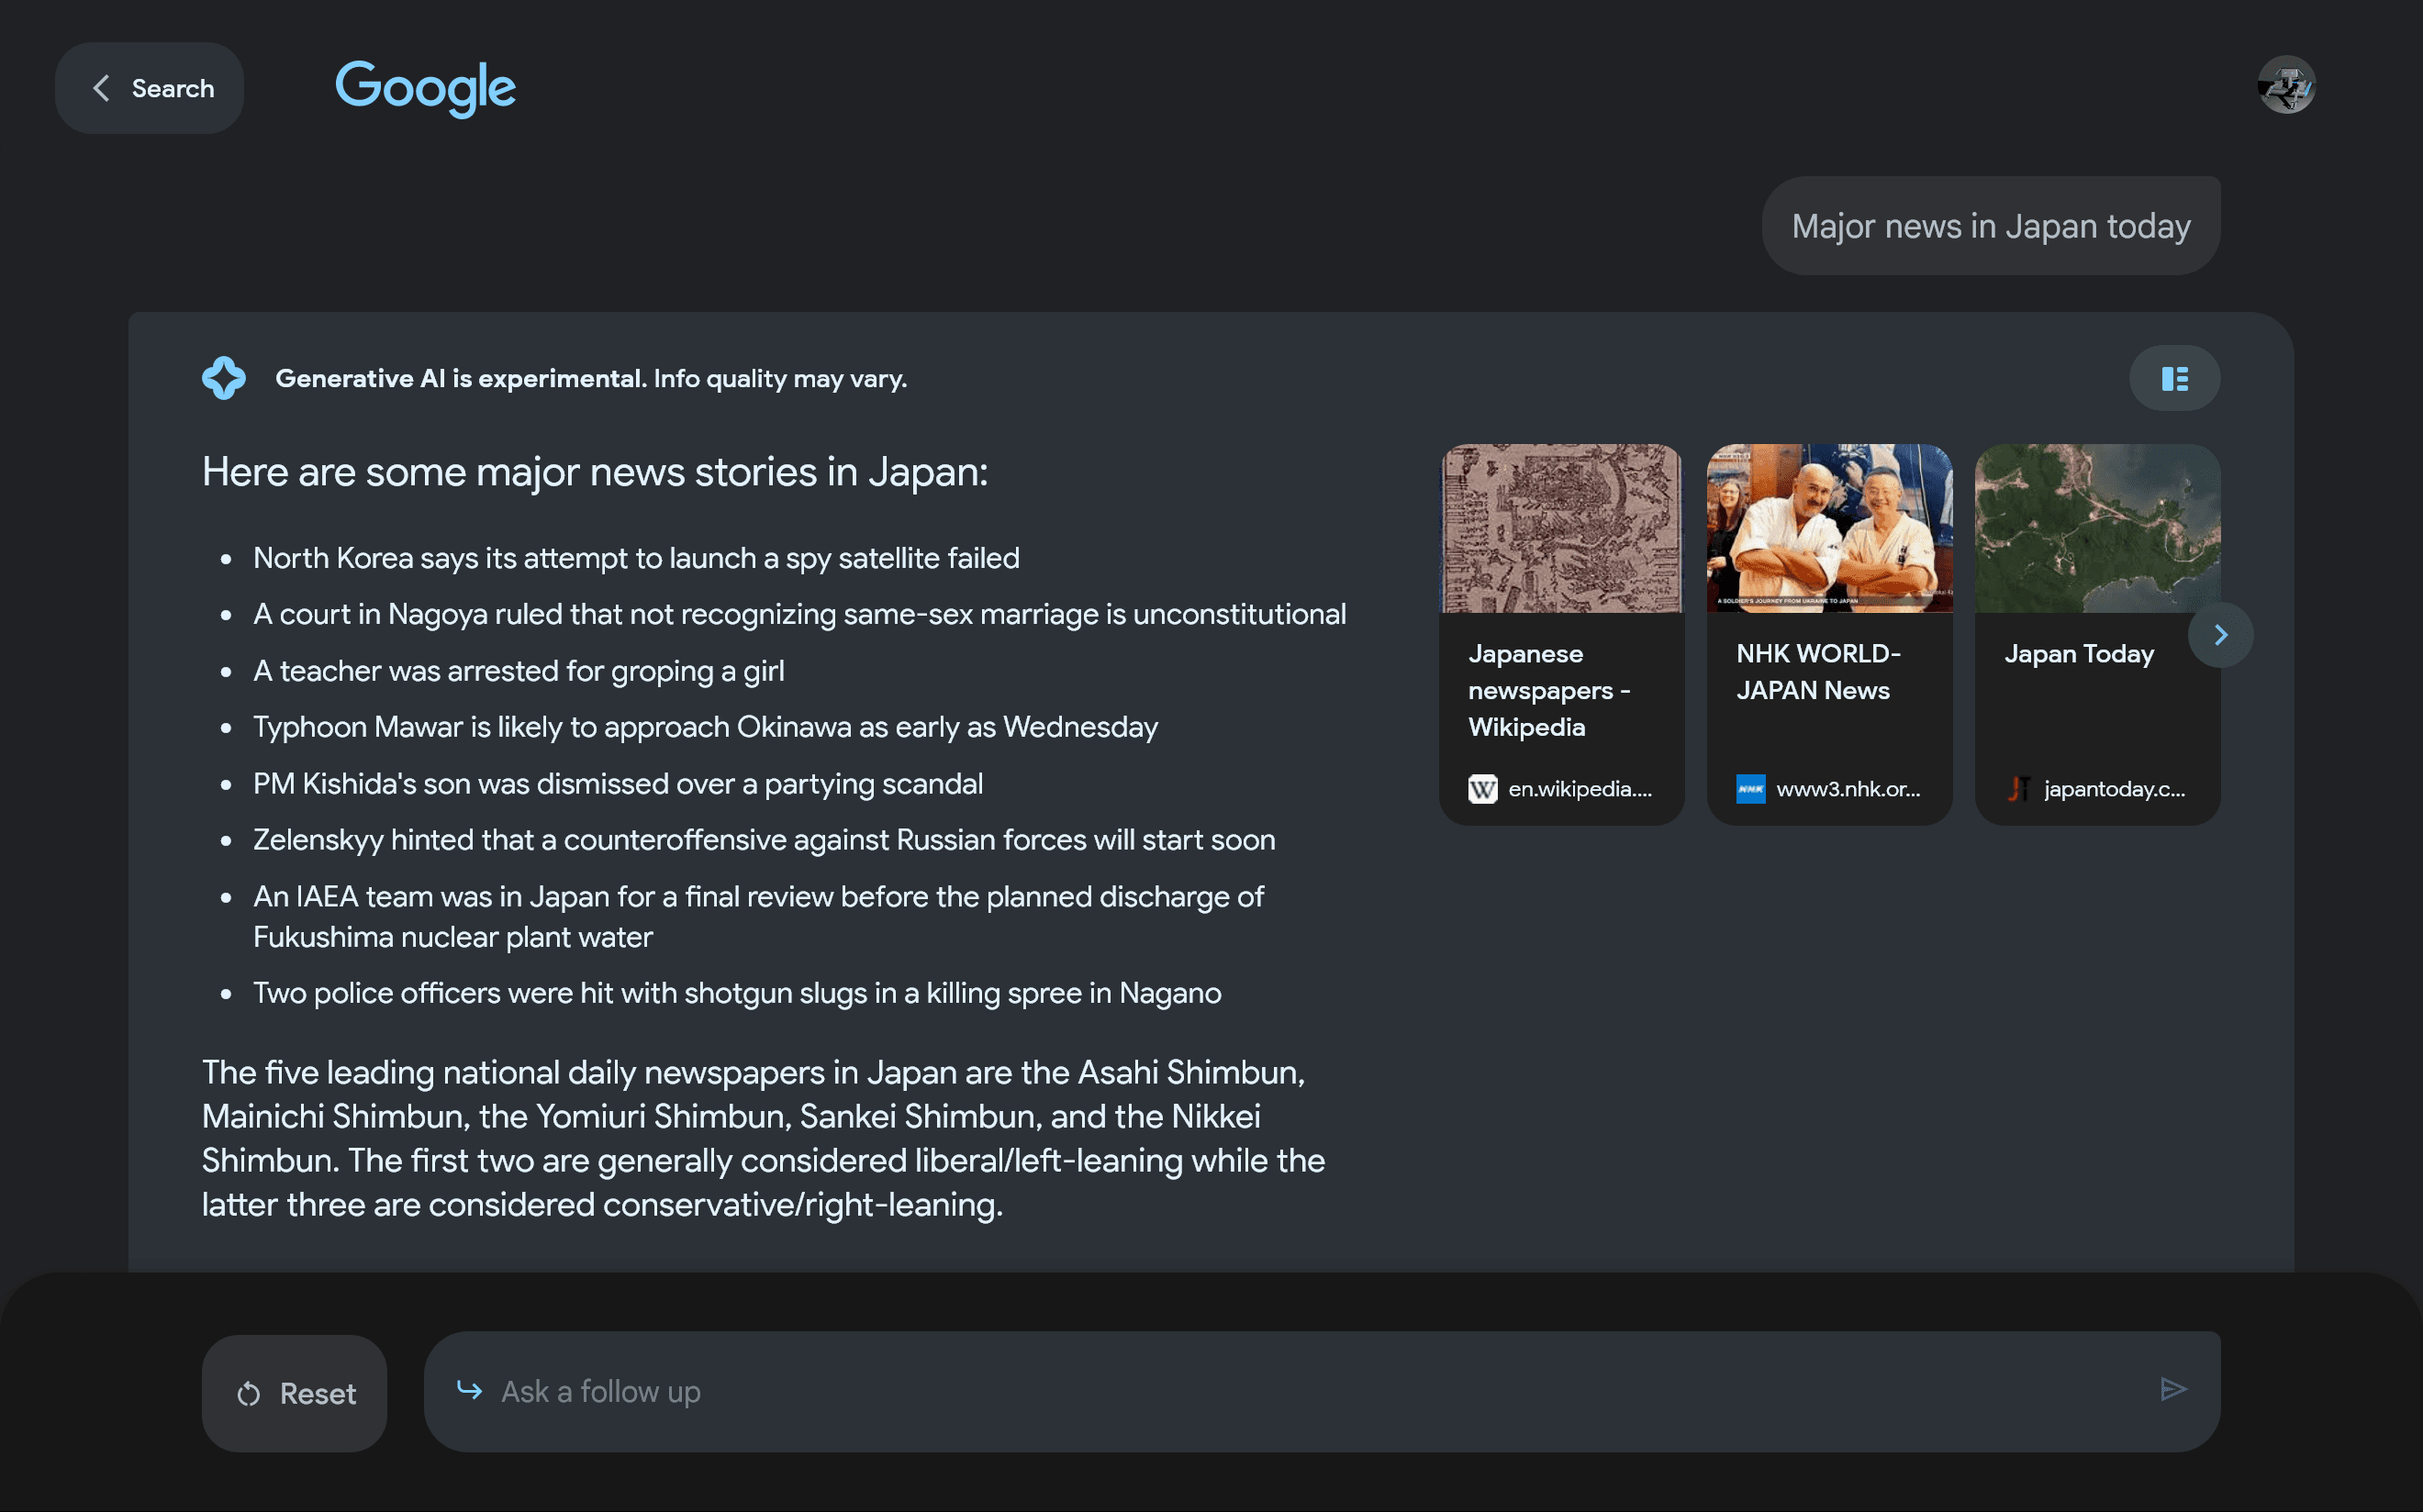Click the teacher arrested bullet
The height and width of the screenshot is (1512, 2423).
(519, 671)
